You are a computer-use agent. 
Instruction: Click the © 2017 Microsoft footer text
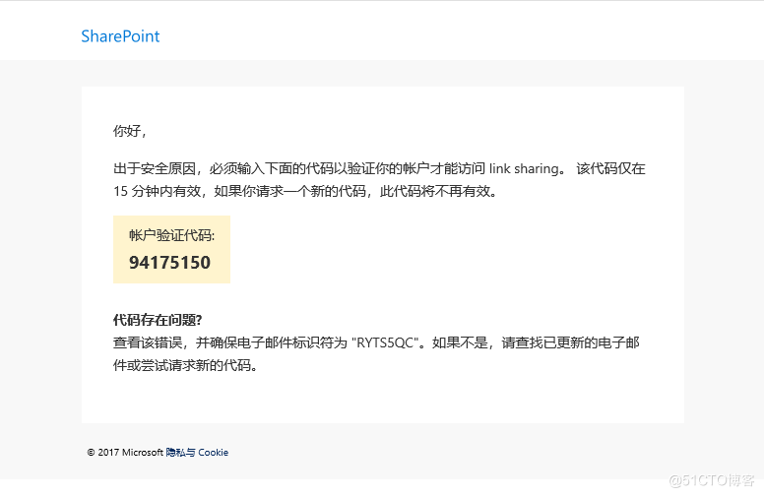125,452
